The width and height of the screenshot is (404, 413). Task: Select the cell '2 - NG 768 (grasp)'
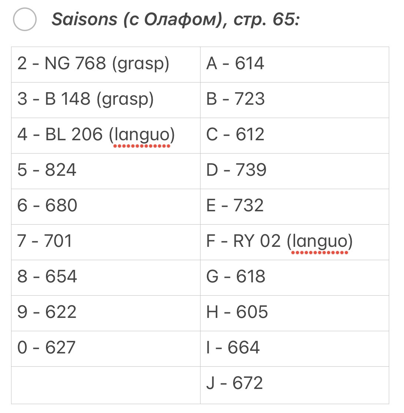click(106, 64)
